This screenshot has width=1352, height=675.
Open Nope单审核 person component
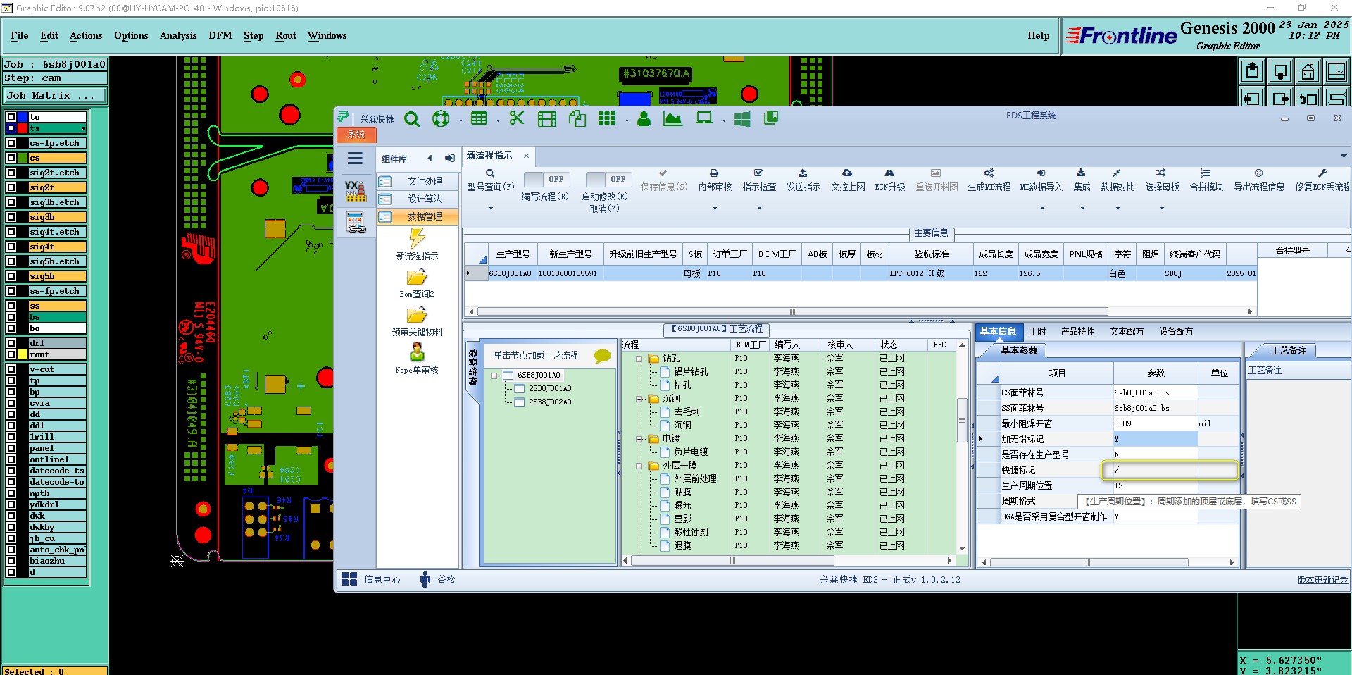click(x=417, y=358)
